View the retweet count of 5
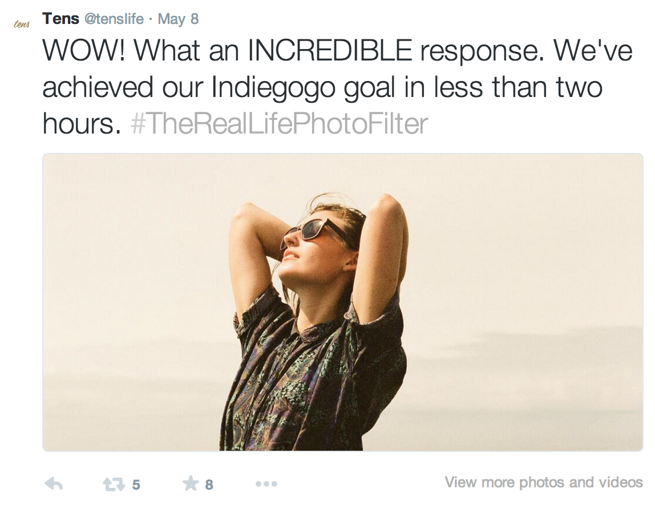Viewport: 655px width, 509px height. click(x=136, y=485)
